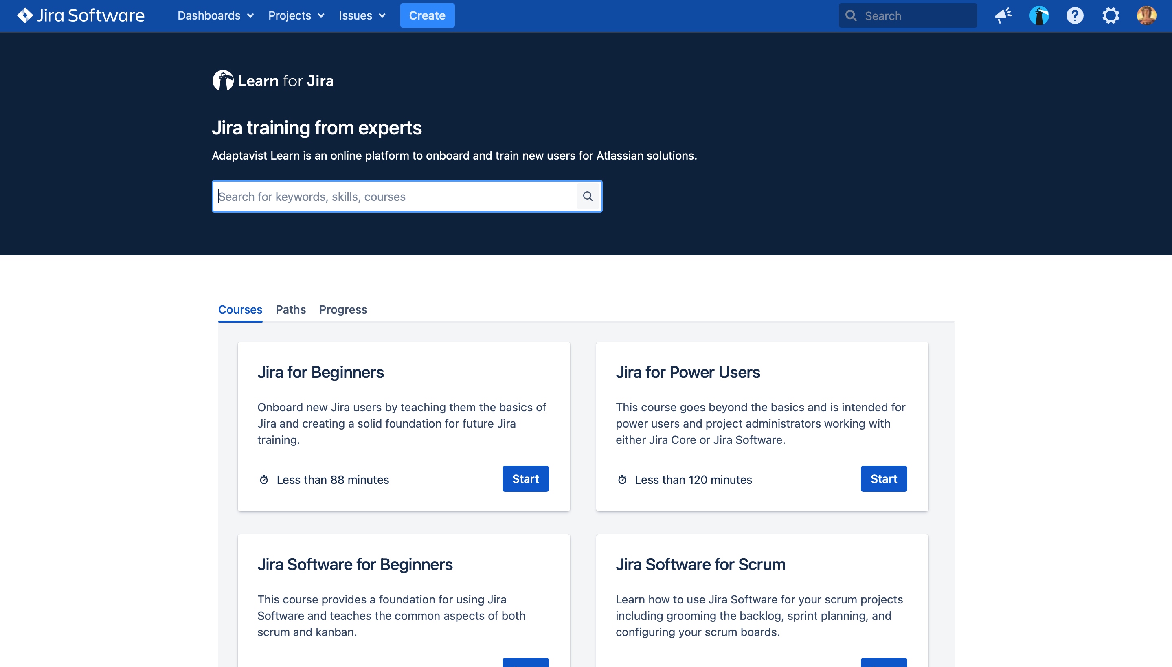
Task: Open the Jira for Beginners course title
Action: point(320,372)
